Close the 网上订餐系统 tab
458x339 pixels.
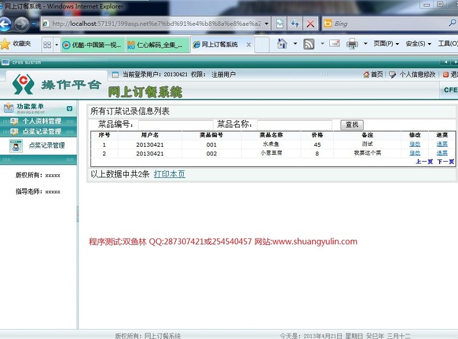(x=248, y=45)
